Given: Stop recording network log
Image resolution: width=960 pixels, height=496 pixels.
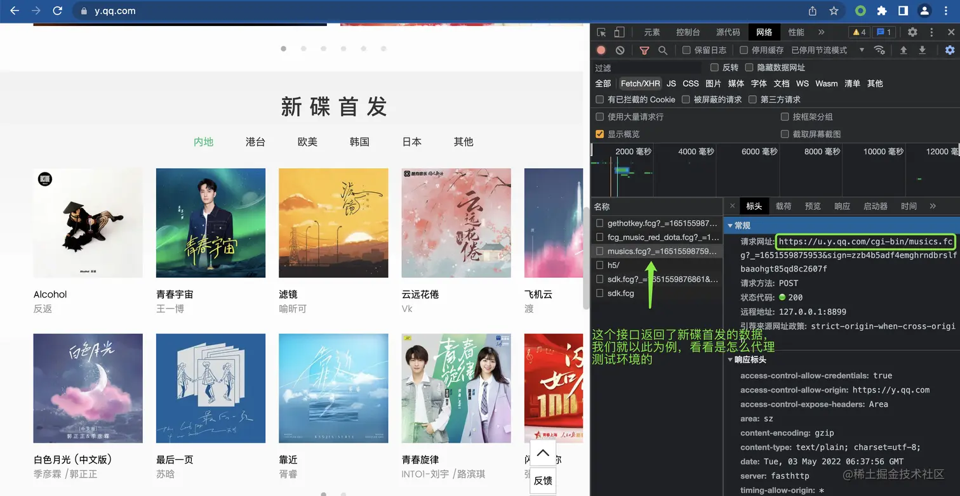Looking at the screenshot, I should tap(601, 50).
